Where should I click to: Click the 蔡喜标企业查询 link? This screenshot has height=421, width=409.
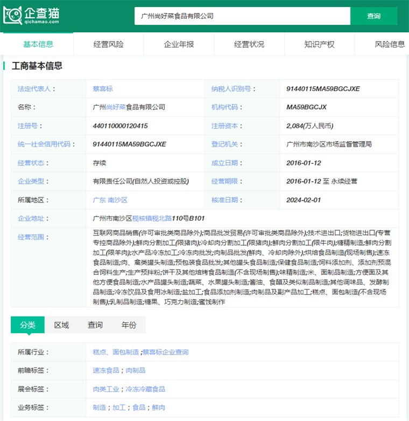coord(165,352)
